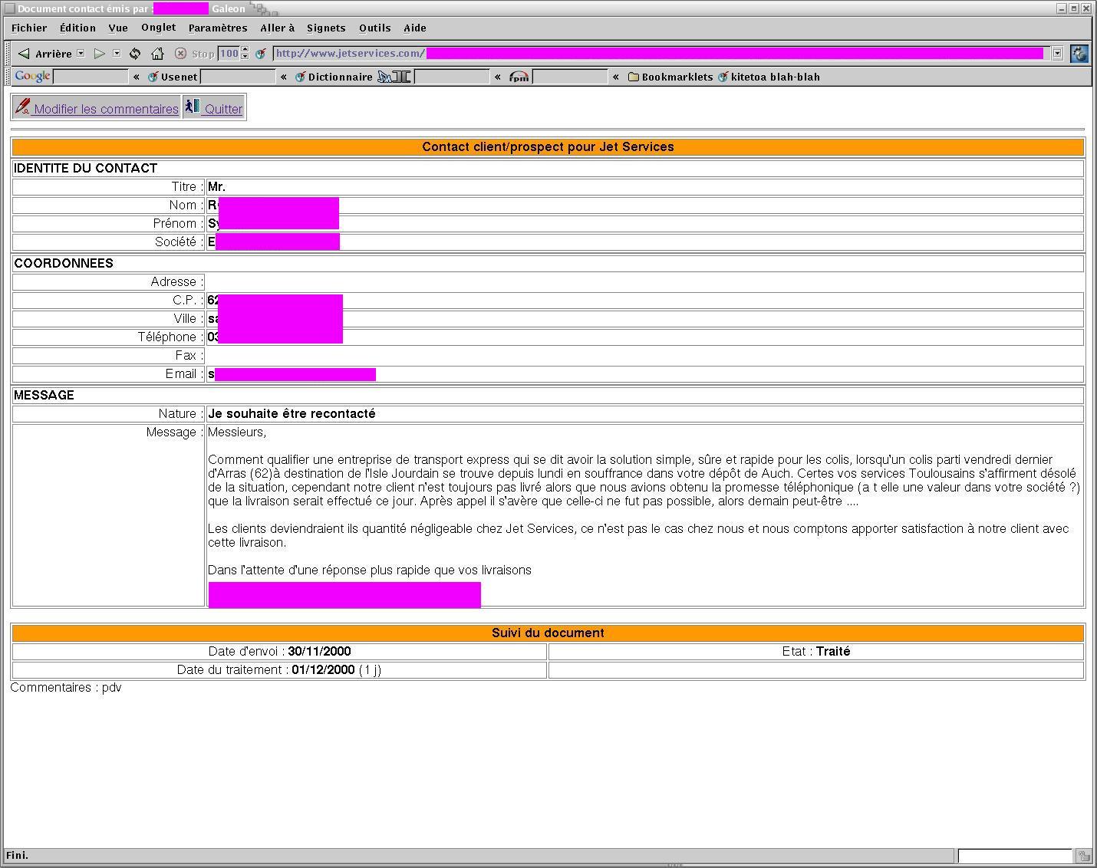
Task: Open the Vue menu
Action: pyautogui.click(x=118, y=28)
